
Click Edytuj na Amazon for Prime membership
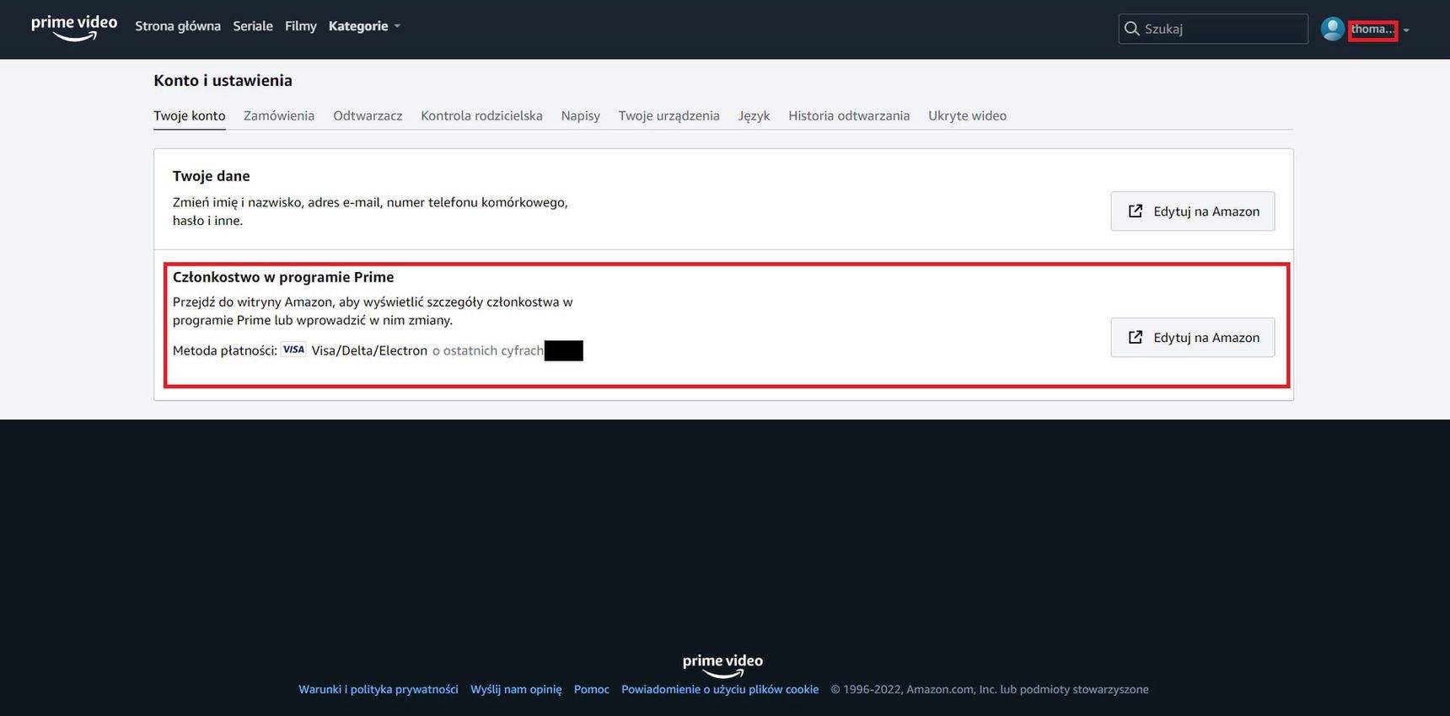click(x=1193, y=338)
